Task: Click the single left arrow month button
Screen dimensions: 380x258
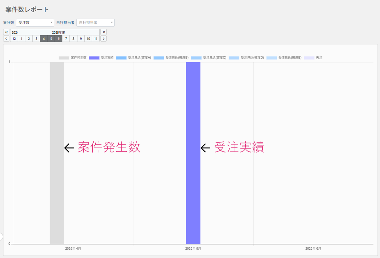Action: (x=6, y=39)
